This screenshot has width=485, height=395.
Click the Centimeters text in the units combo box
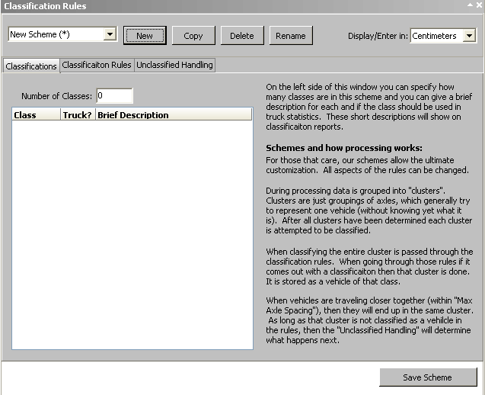[x=436, y=36]
